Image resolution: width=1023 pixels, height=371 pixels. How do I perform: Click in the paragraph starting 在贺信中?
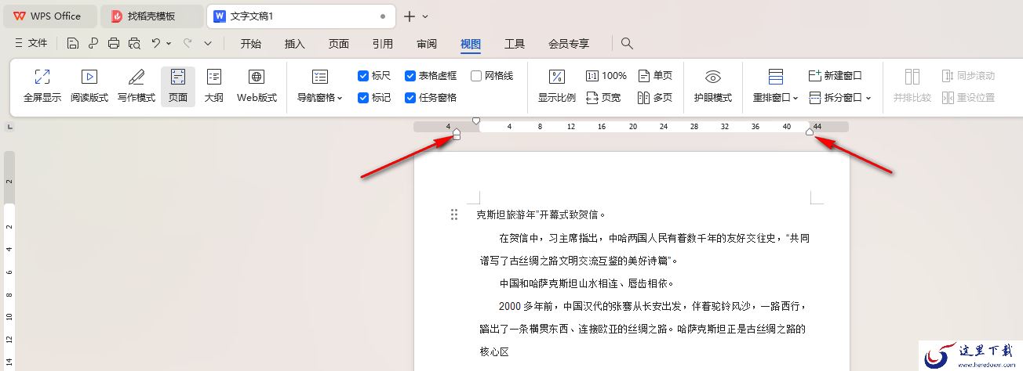(x=645, y=249)
